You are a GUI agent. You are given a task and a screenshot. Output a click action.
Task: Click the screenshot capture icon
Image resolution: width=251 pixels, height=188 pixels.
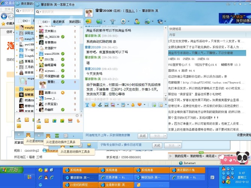pos(113,105)
